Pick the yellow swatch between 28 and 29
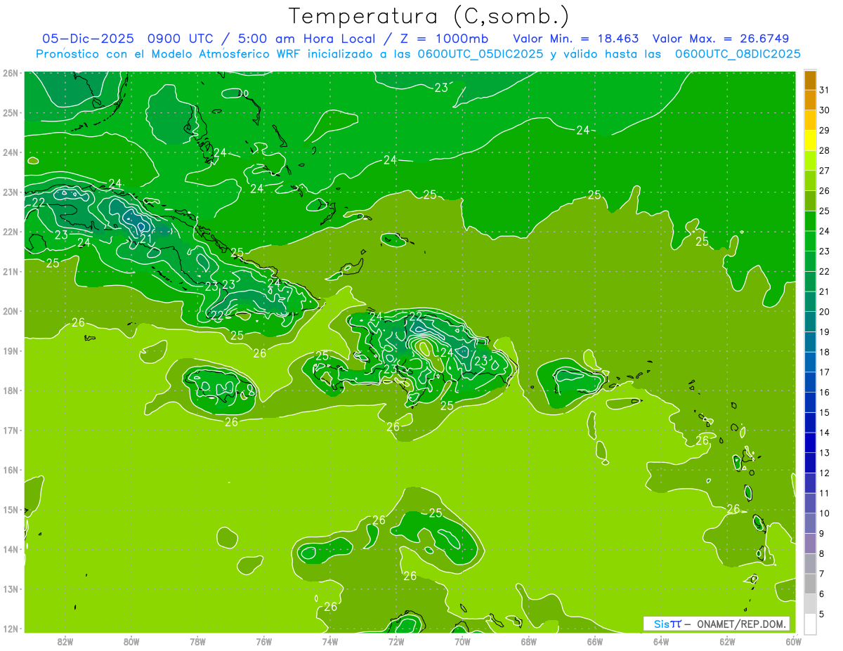The height and width of the screenshot is (651, 843). pos(810,140)
